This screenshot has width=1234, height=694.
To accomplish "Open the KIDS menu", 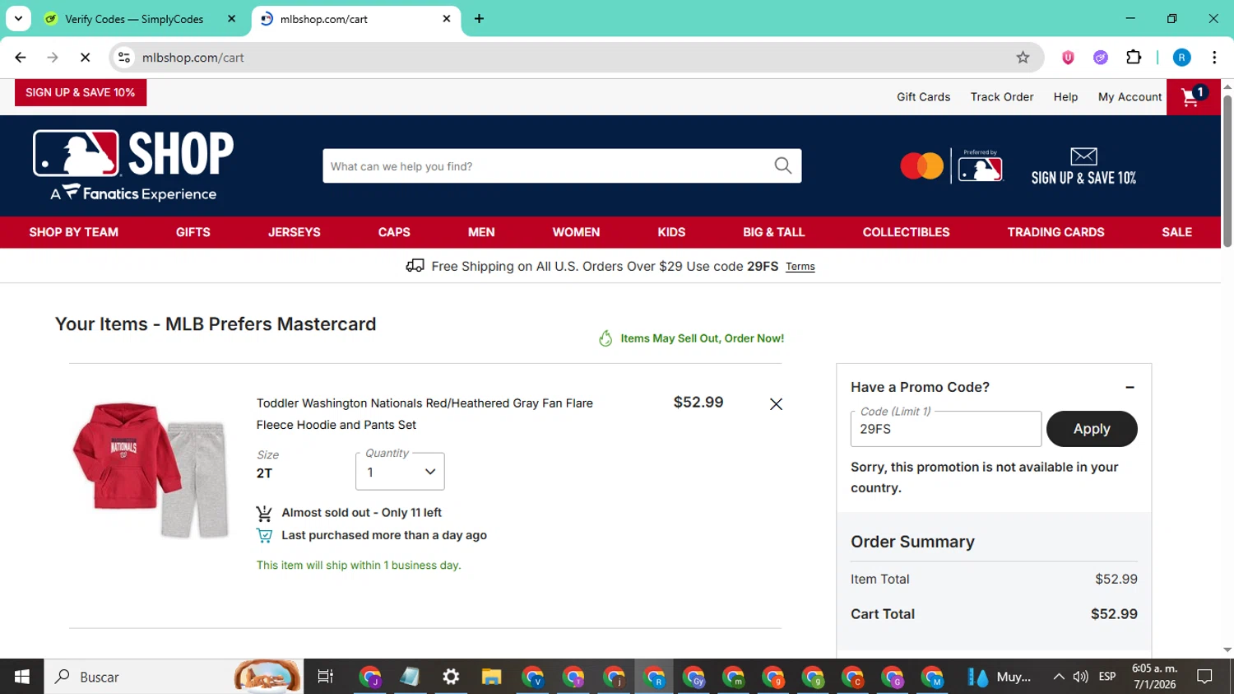I will tap(671, 232).
